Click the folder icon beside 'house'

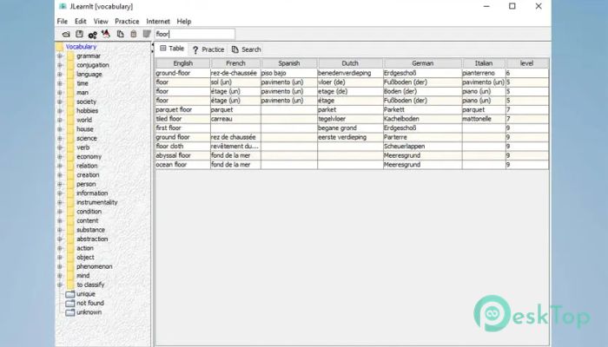point(70,129)
